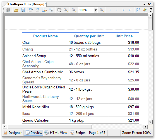Click the Zoom Out icon
This screenshot has height=140, width=156.
[x=74, y=10]
